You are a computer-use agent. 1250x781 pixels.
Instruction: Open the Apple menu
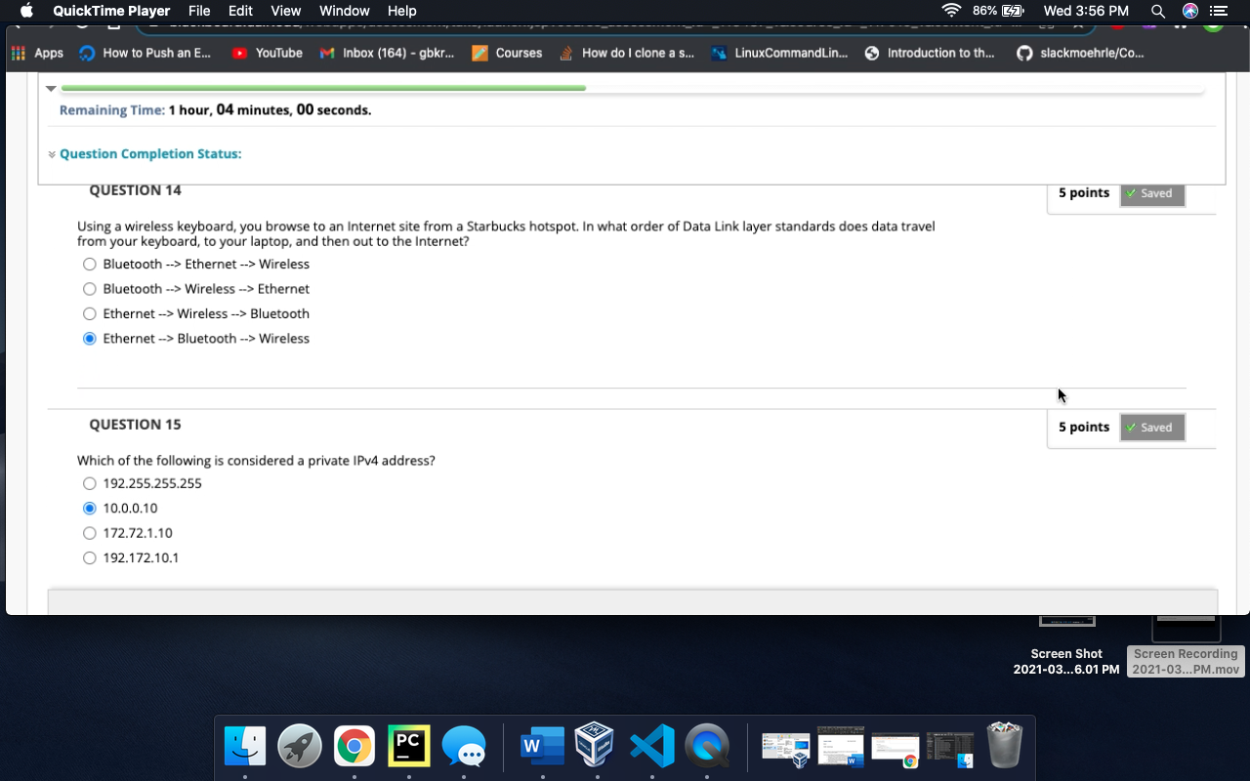[26, 11]
